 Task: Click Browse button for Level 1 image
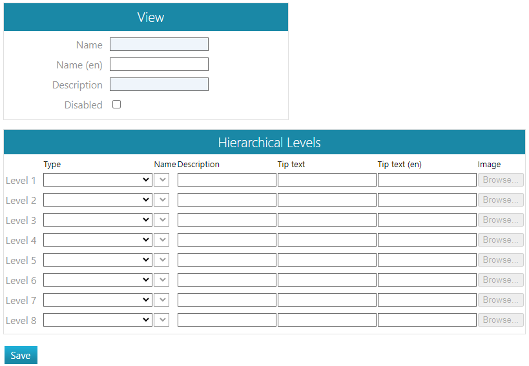501,180
